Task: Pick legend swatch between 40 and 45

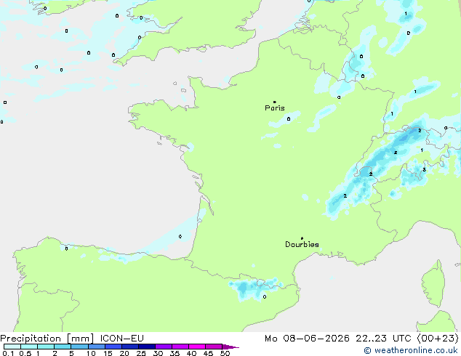Action: (197, 347)
